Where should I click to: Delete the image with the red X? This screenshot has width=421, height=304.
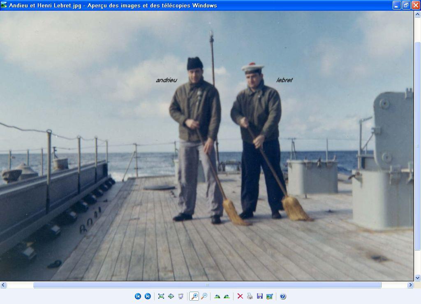click(240, 296)
